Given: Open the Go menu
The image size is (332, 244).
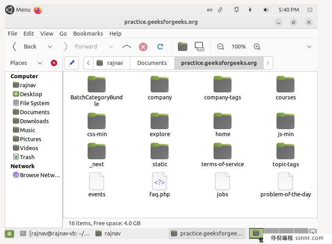Looking at the screenshot, I should tap(63, 34).
